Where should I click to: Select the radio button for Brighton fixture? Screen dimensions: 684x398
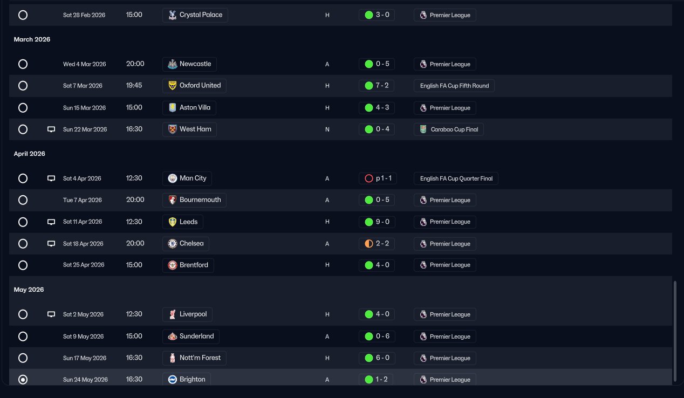(x=23, y=380)
